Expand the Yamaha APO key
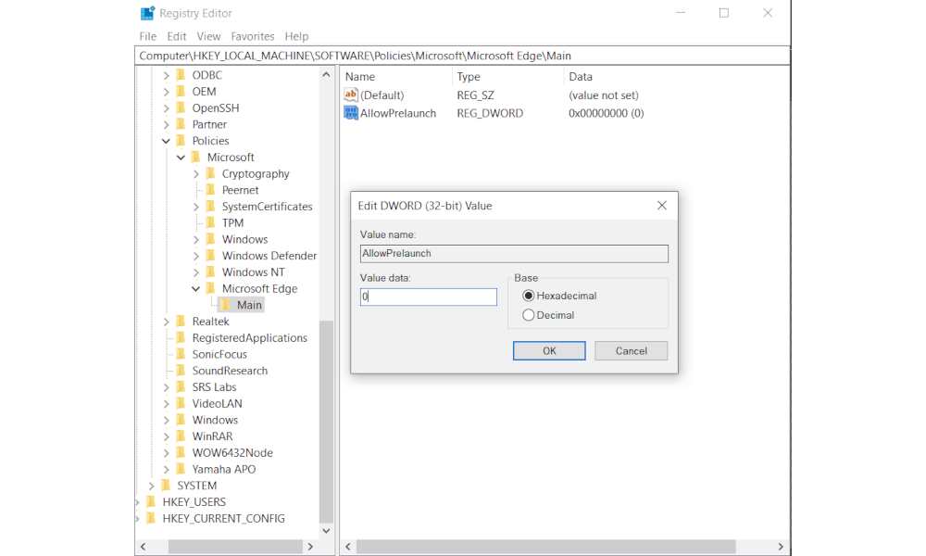Image resolution: width=926 pixels, height=556 pixels. (166, 469)
